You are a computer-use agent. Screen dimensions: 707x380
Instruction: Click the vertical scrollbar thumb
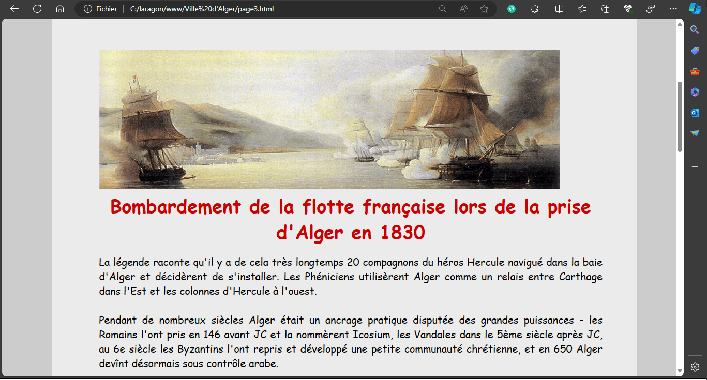(680, 117)
